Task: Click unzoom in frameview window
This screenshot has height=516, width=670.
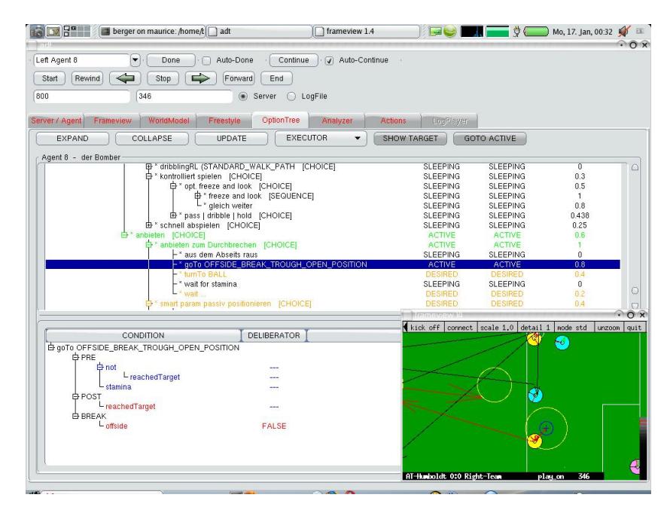Action: click(x=608, y=328)
